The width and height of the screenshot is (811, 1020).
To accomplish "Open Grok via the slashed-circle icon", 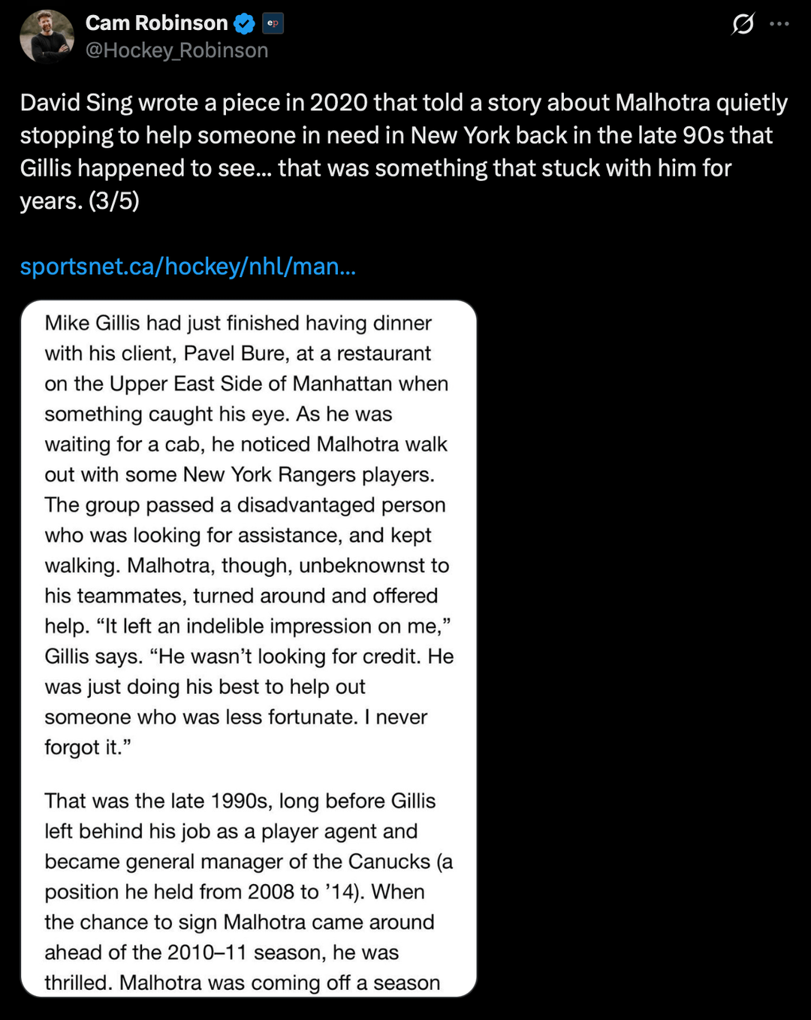I will [x=743, y=24].
